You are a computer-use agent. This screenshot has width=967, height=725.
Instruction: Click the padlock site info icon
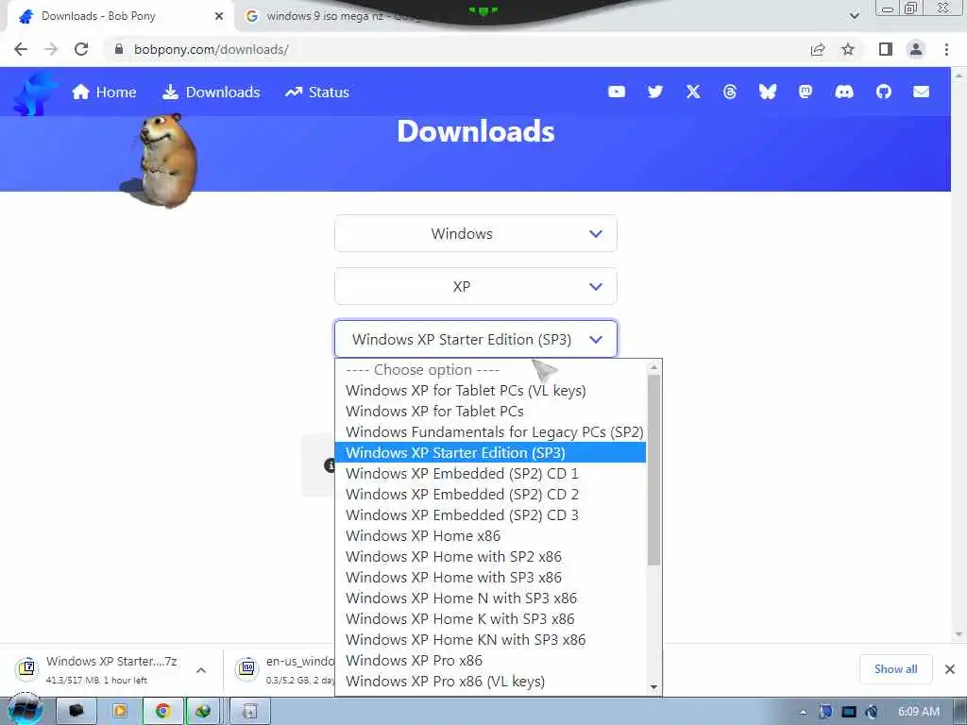click(x=119, y=49)
